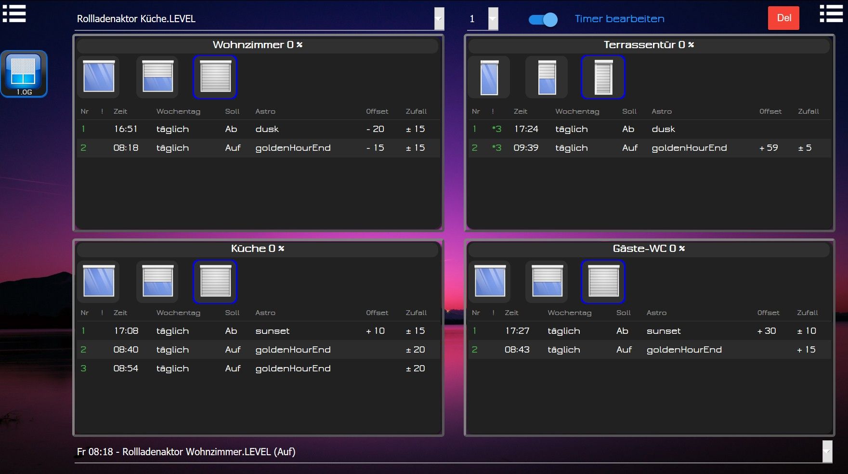Screen dimensions: 848x474
Task: Click the red Del button
Action: click(783, 18)
